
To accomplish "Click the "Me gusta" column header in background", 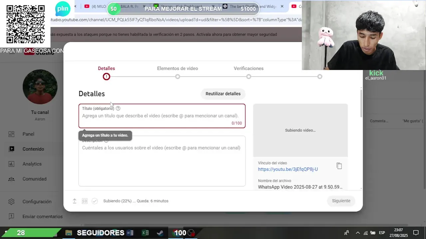I will click(413, 121).
